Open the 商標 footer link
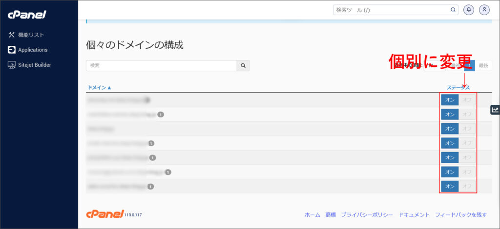Viewport: 500px width, 229px height. (x=331, y=215)
